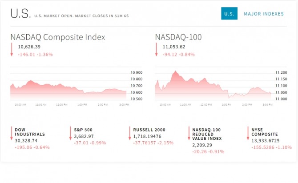This screenshot has height=183, width=298.
Task: Open the NASDAQ Composite Index heading
Action: click(x=58, y=37)
